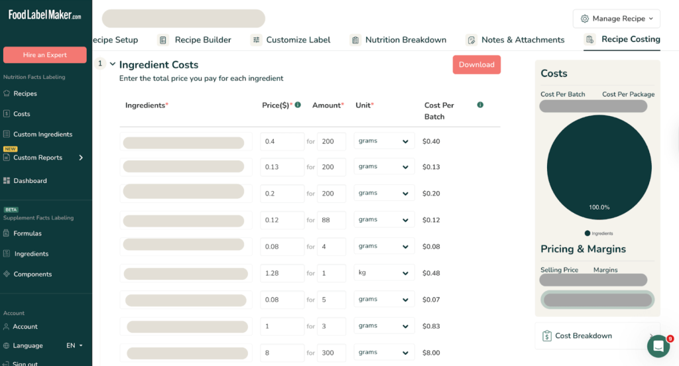Click the Recipes sidebar icon
The height and width of the screenshot is (366, 679).
click(7, 93)
